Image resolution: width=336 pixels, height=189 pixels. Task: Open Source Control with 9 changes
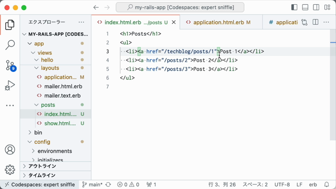(x=10, y=65)
